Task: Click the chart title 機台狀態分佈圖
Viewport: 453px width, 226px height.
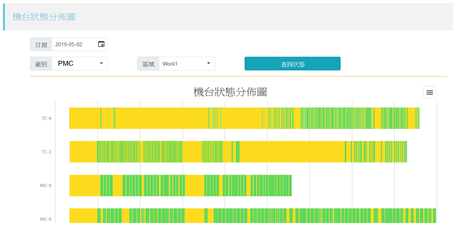Action: [x=230, y=92]
